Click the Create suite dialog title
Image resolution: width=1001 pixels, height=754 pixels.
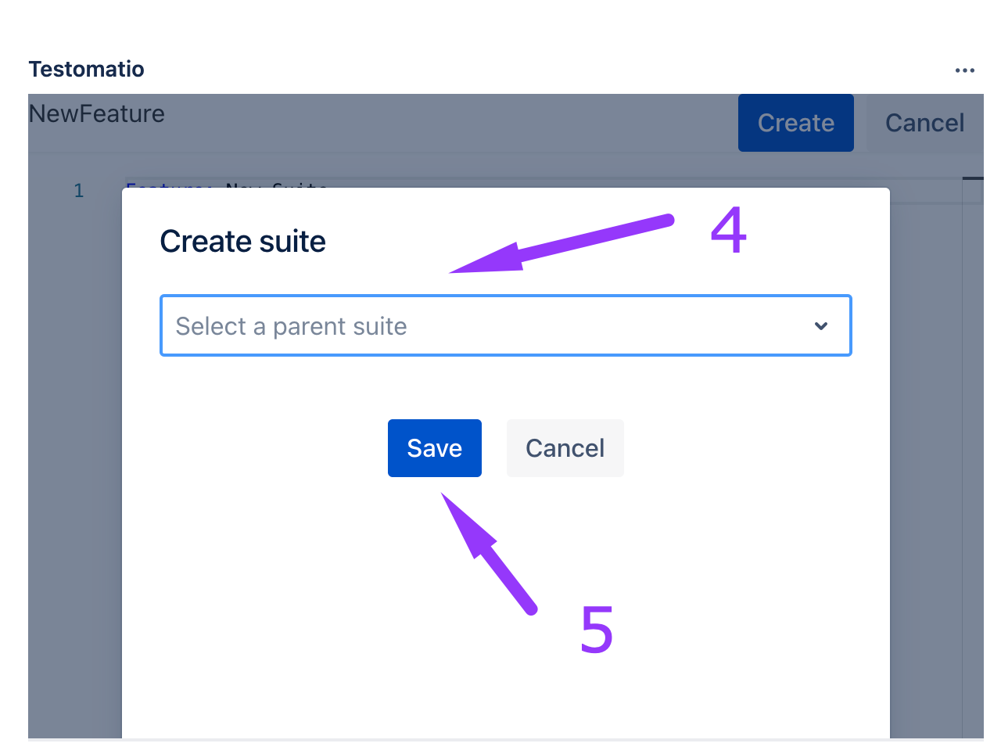coord(242,242)
